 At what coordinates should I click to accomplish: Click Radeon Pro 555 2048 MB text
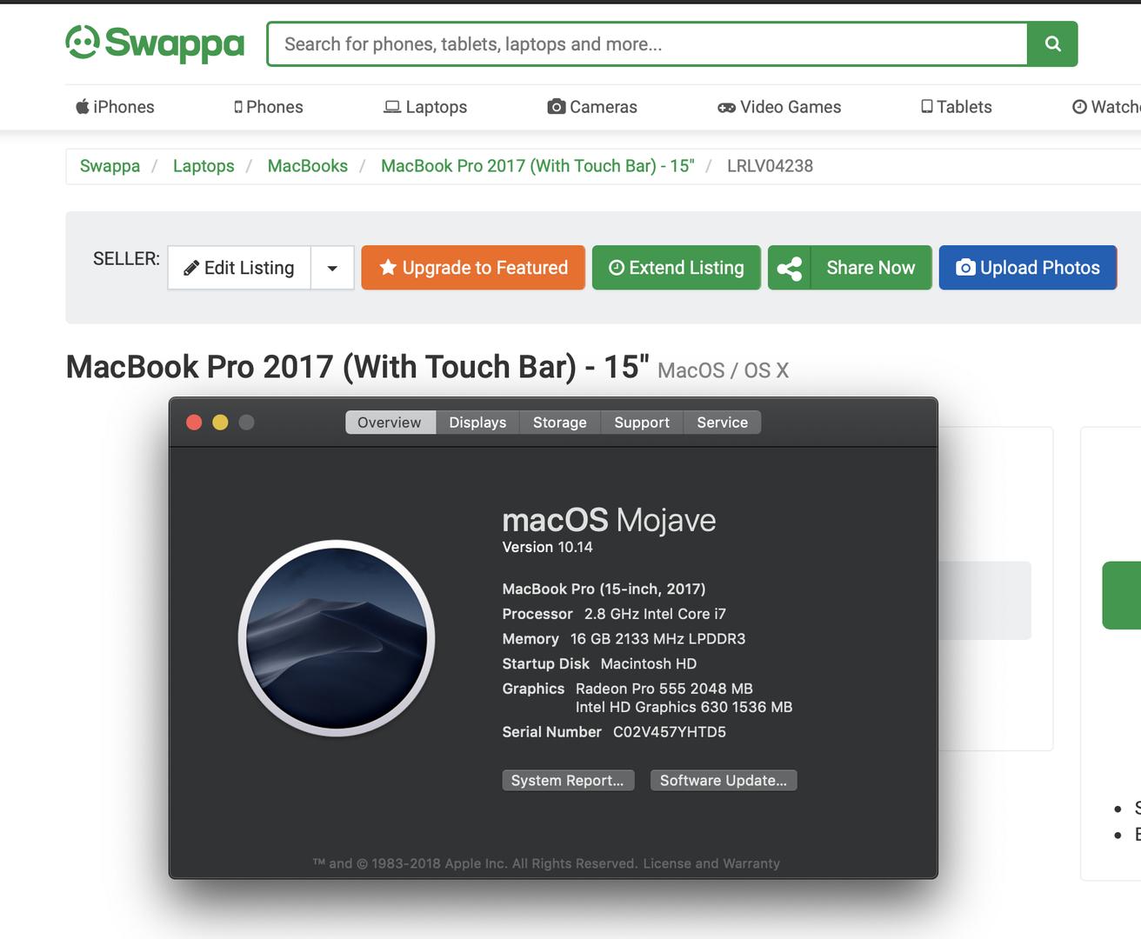[664, 689]
